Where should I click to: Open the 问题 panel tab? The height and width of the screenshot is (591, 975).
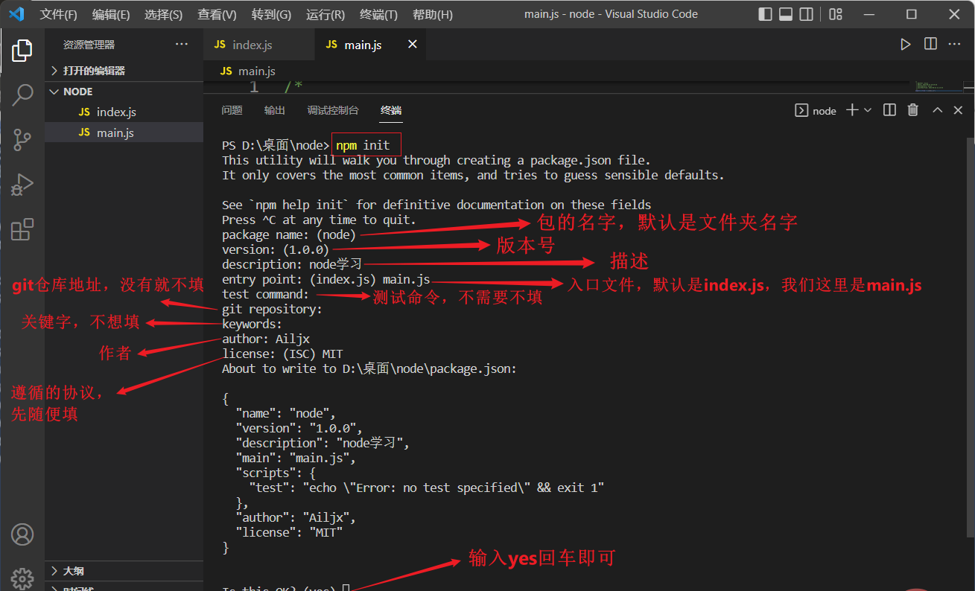[x=232, y=110]
